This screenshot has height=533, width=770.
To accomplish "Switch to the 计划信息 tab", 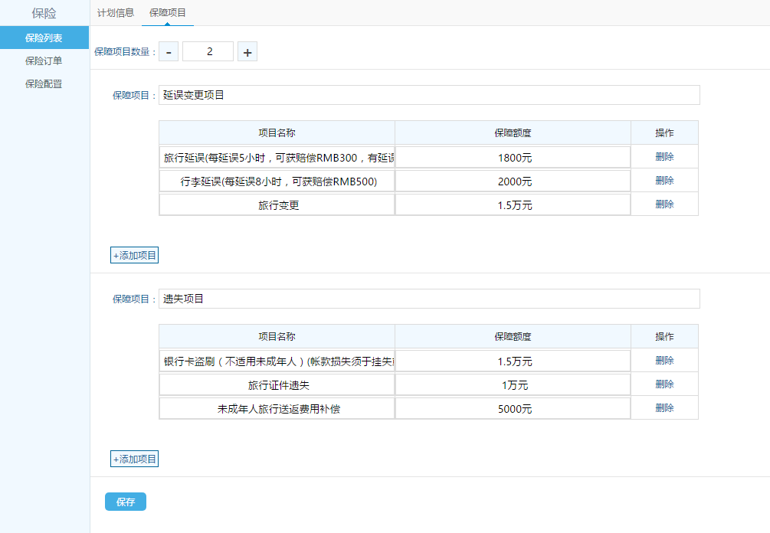I will tap(116, 13).
